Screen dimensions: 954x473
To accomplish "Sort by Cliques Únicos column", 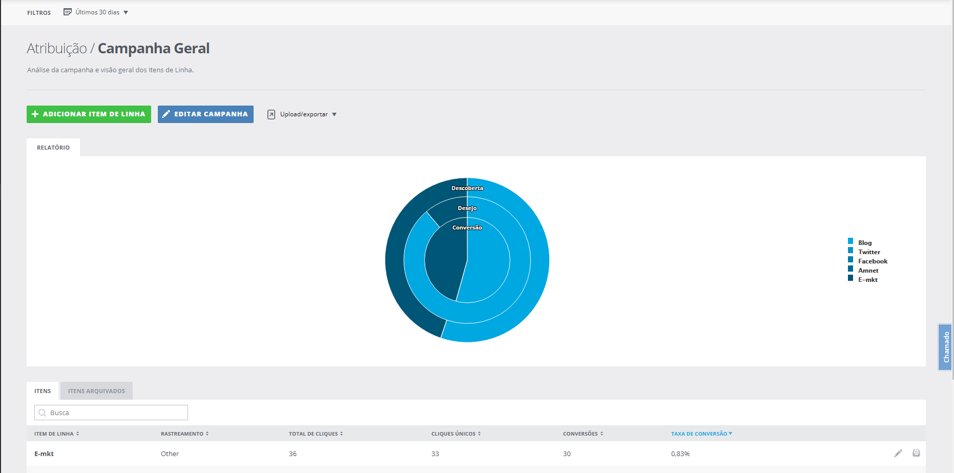I will pos(456,434).
